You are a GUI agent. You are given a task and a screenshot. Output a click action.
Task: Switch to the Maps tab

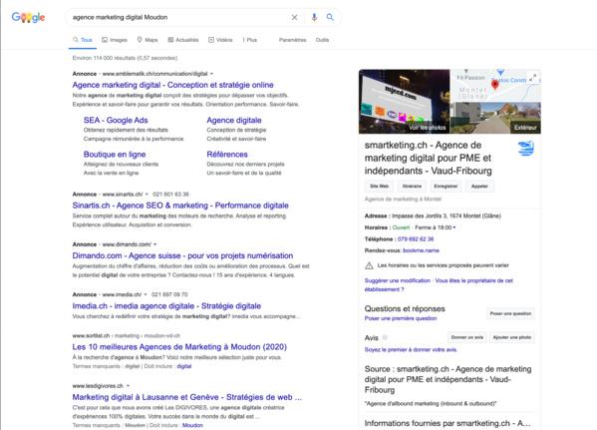click(148, 40)
